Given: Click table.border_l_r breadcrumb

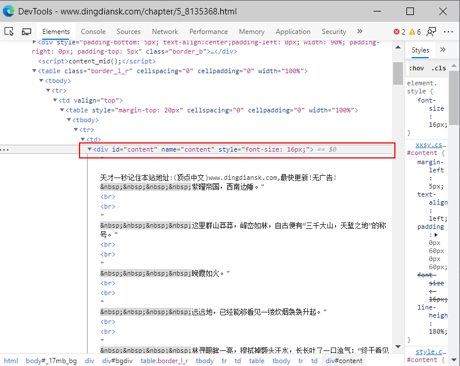Looking at the screenshot, I should click(164, 361).
